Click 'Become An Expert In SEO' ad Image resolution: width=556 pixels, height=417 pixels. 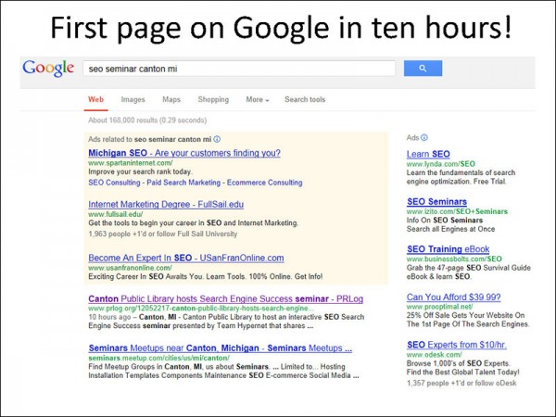pyautogui.click(x=185, y=258)
